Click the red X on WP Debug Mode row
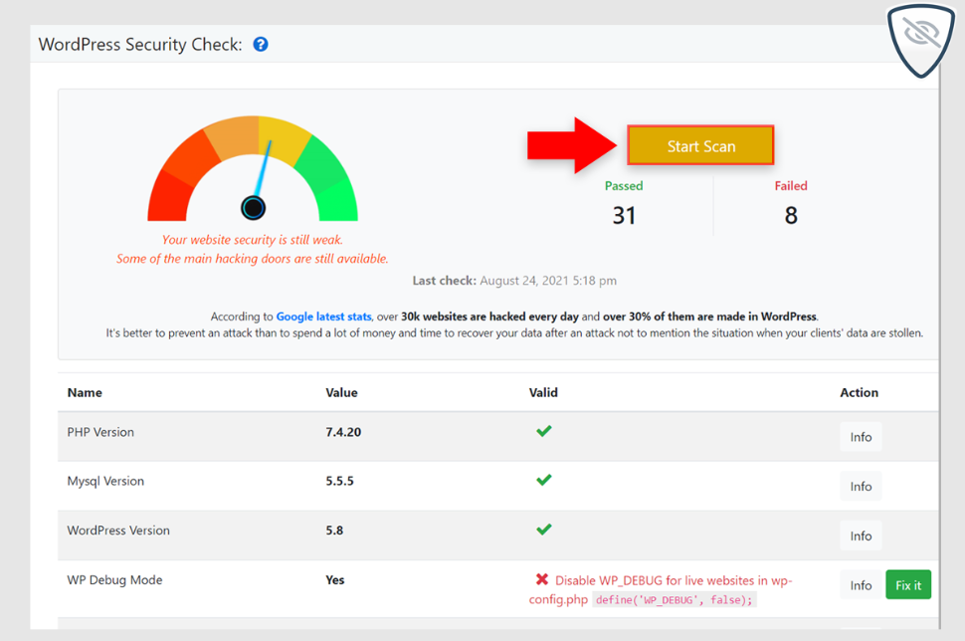 point(544,580)
